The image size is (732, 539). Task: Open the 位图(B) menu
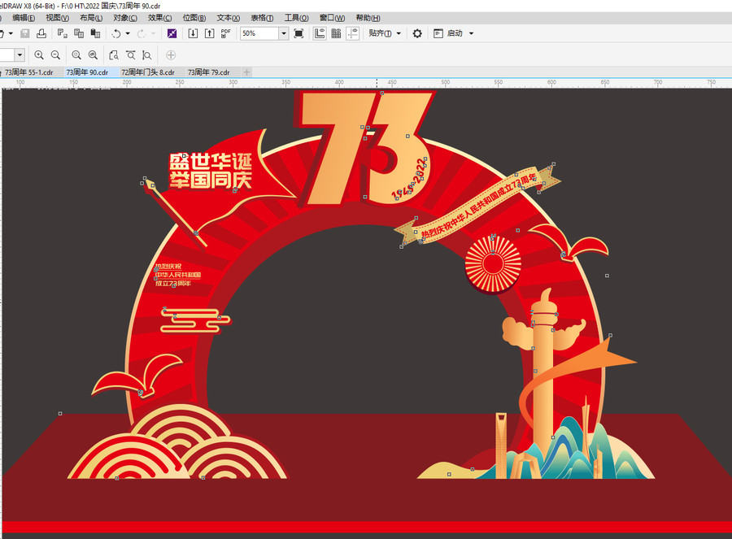(194, 18)
